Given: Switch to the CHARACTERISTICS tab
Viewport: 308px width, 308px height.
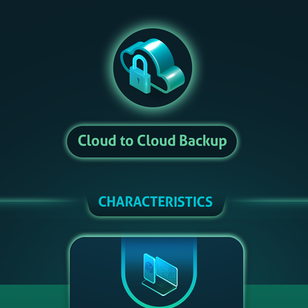Looking at the screenshot, I should pyautogui.click(x=155, y=201).
